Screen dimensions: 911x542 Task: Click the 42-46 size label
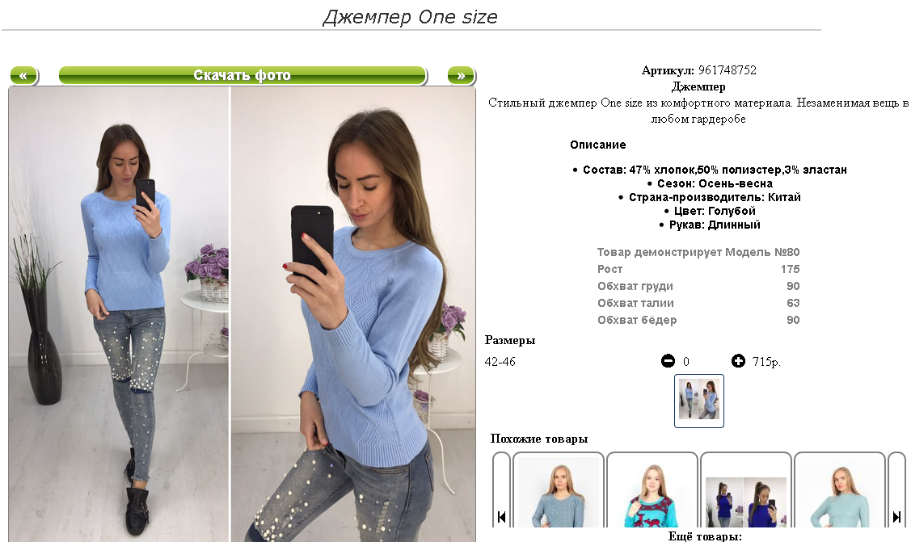500,362
